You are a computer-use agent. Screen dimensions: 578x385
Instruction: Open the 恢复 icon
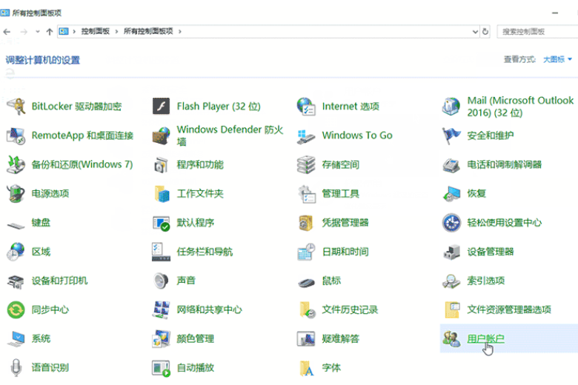(451, 194)
